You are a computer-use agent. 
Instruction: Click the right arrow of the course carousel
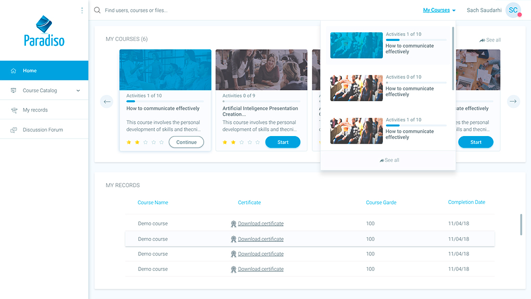point(513,101)
